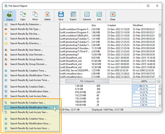This screenshot has height=134, width=165.
Task: Choose Search Results By User Domain
Action: (x=31, y=55)
